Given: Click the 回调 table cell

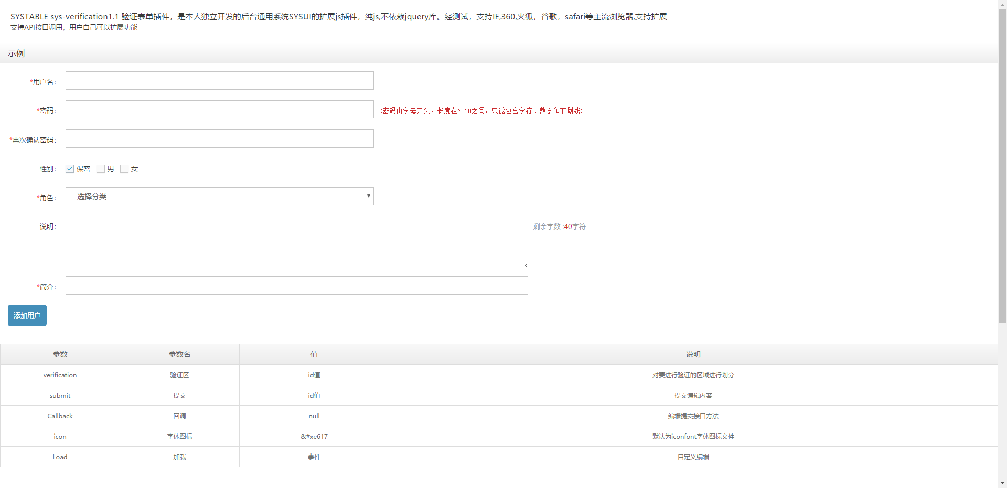Looking at the screenshot, I should (179, 416).
